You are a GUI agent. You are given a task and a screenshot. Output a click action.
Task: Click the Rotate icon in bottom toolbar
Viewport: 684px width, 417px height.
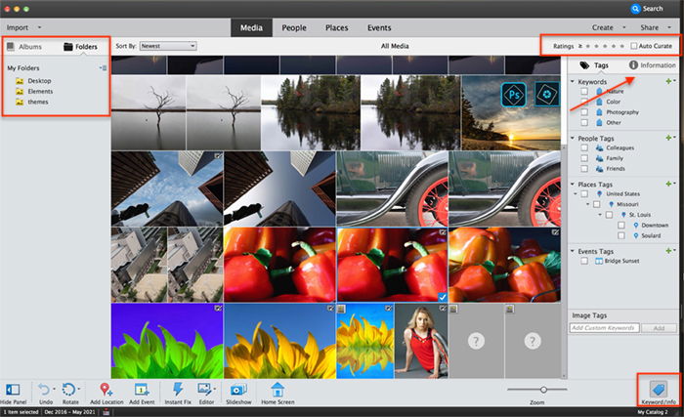(69, 390)
